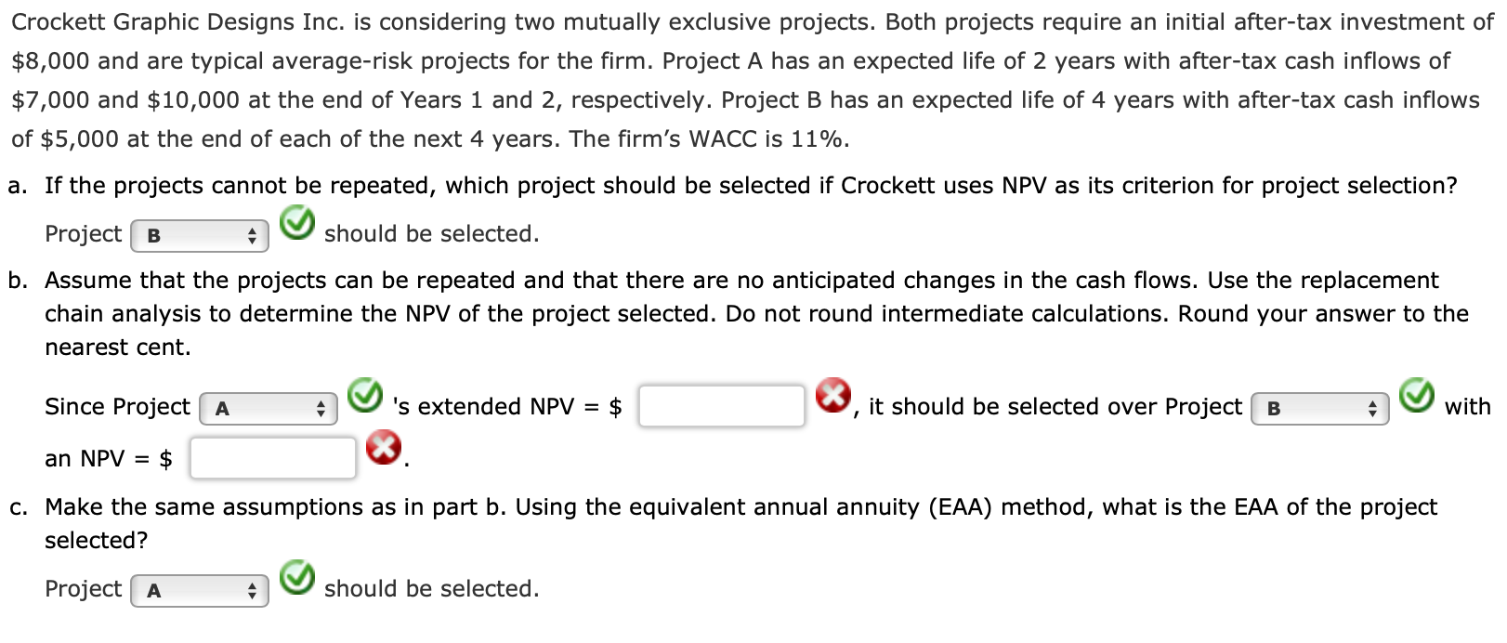Image resolution: width=1507 pixels, height=643 pixels.
Task: Click the "'s extended NPV = $" label
Action: (507, 407)
